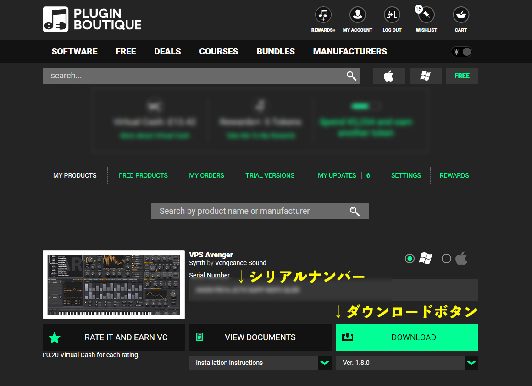Click the updates count 6
This screenshot has width=532, height=386.
click(x=368, y=175)
